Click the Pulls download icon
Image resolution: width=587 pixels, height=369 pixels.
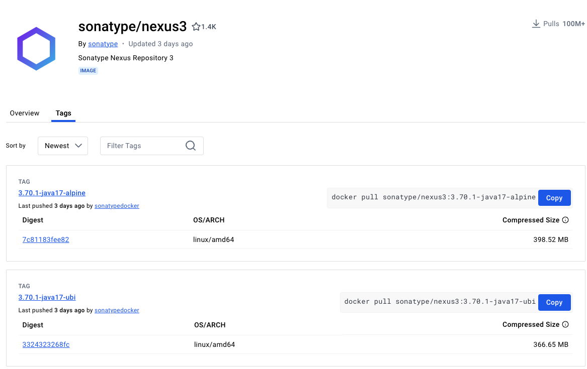pyautogui.click(x=535, y=24)
